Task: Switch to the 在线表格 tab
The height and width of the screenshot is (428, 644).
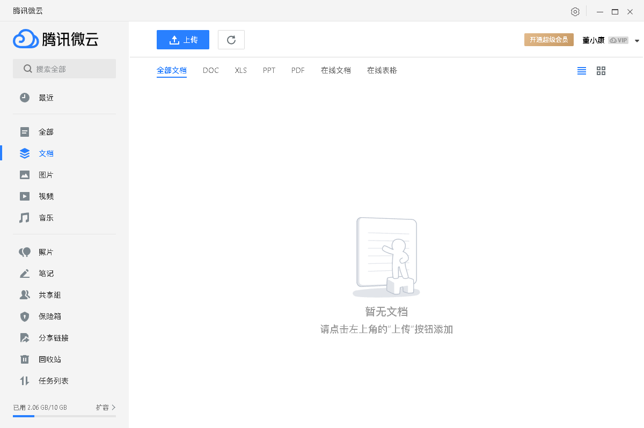Action: coord(382,70)
